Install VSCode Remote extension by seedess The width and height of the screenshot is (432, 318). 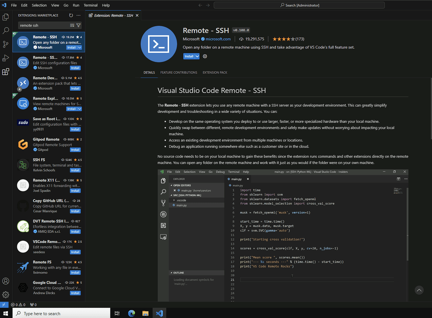point(75,252)
